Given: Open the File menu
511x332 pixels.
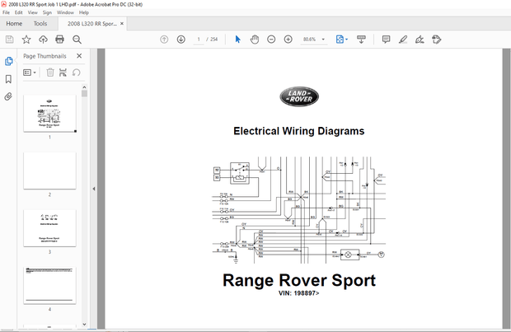Looking at the screenshot, I should tap(7, 12).
